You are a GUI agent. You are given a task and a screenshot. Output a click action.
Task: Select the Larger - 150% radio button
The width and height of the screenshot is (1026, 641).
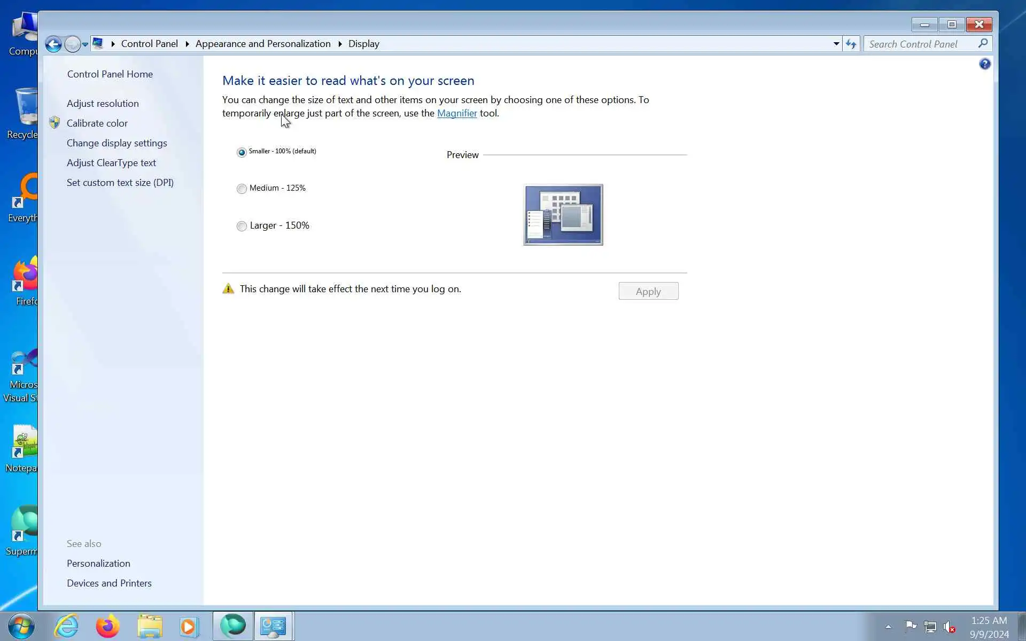242,226
